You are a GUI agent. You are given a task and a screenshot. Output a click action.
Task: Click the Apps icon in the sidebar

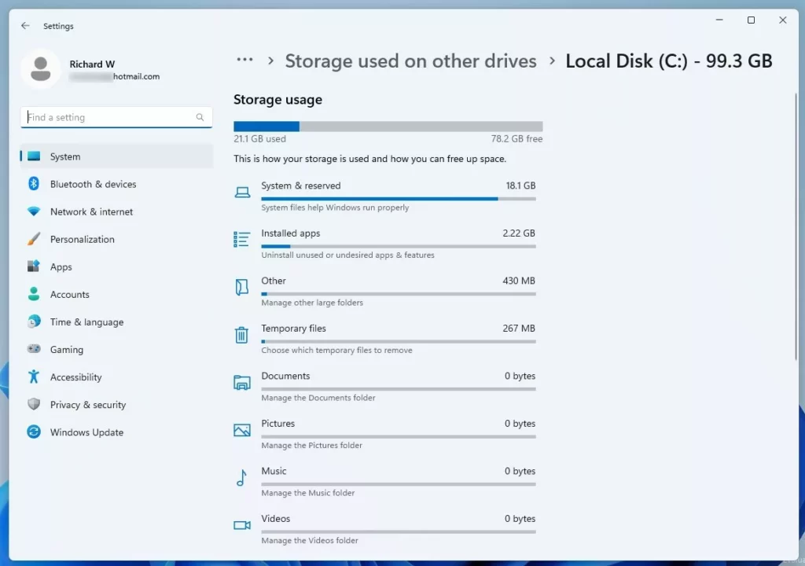coord(34,266)
